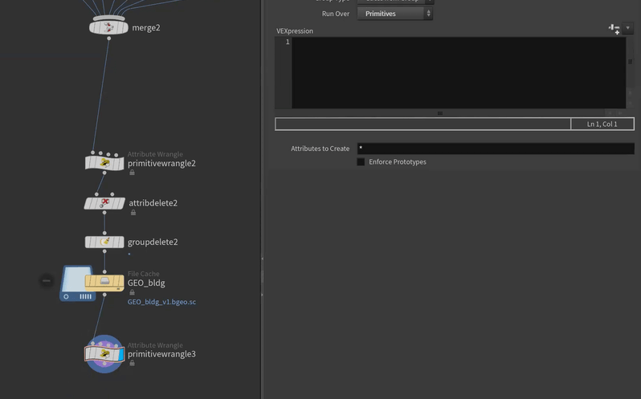Select the GEO_bldg File Cache node
The height and width of the screenshot is (399, 641).
pyautogui.click(x=104, y=283)
